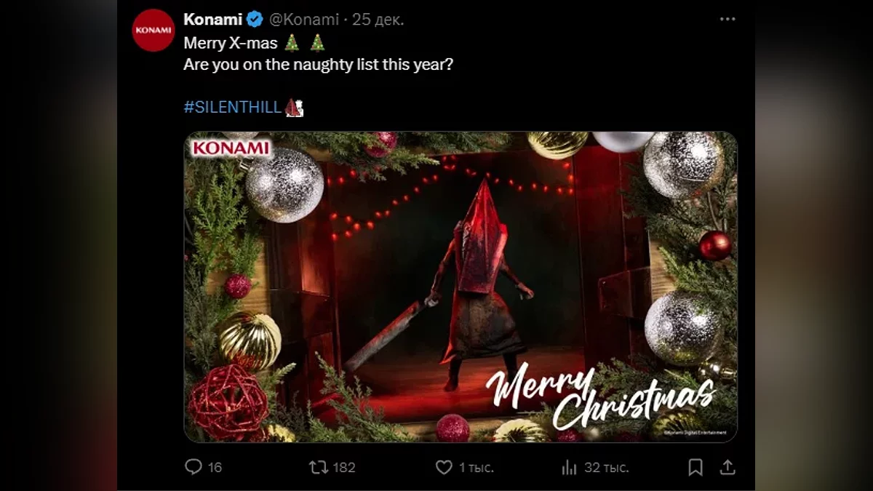Click the share upload arrow icon
The width and height of the screenshot is (873, 491).
(727, 466)
